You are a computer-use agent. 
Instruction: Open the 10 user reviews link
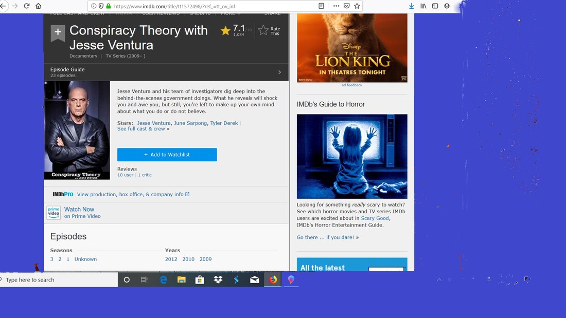125,175
